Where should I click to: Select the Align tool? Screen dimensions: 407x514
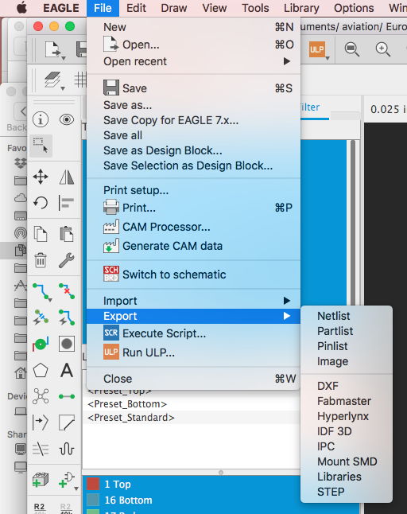tap(67, 203)
